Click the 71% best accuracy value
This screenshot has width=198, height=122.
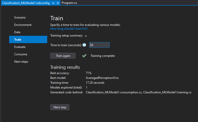click(x=89, y=73)
